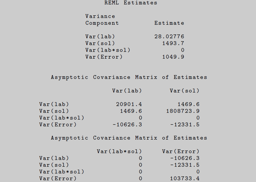Image resolution: width=256 pixels, height=182 pixels.
Task: Select the word "Component" in the table header
Action: pos(102,23)
